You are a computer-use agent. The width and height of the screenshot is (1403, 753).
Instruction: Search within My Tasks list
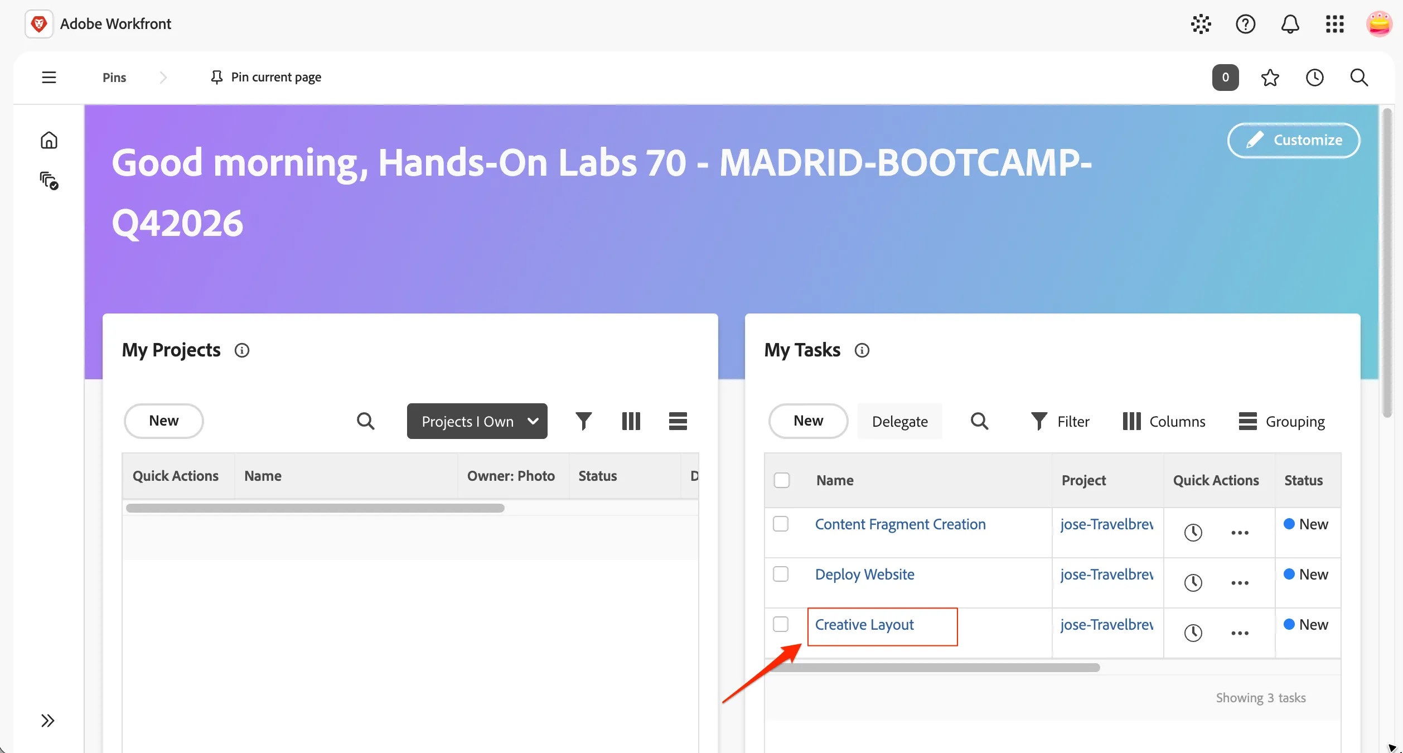click(979, 421)
